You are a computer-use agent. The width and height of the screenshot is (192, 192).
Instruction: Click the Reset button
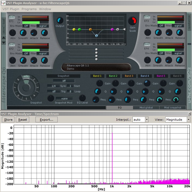[x=22, y=120]
